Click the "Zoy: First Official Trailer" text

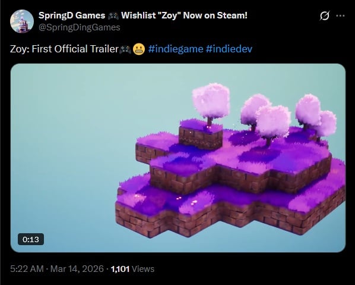(64, 49)
